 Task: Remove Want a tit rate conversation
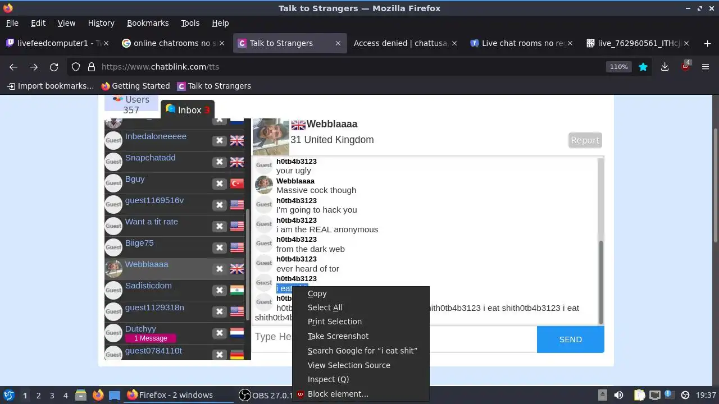click(x=220, y=226)
